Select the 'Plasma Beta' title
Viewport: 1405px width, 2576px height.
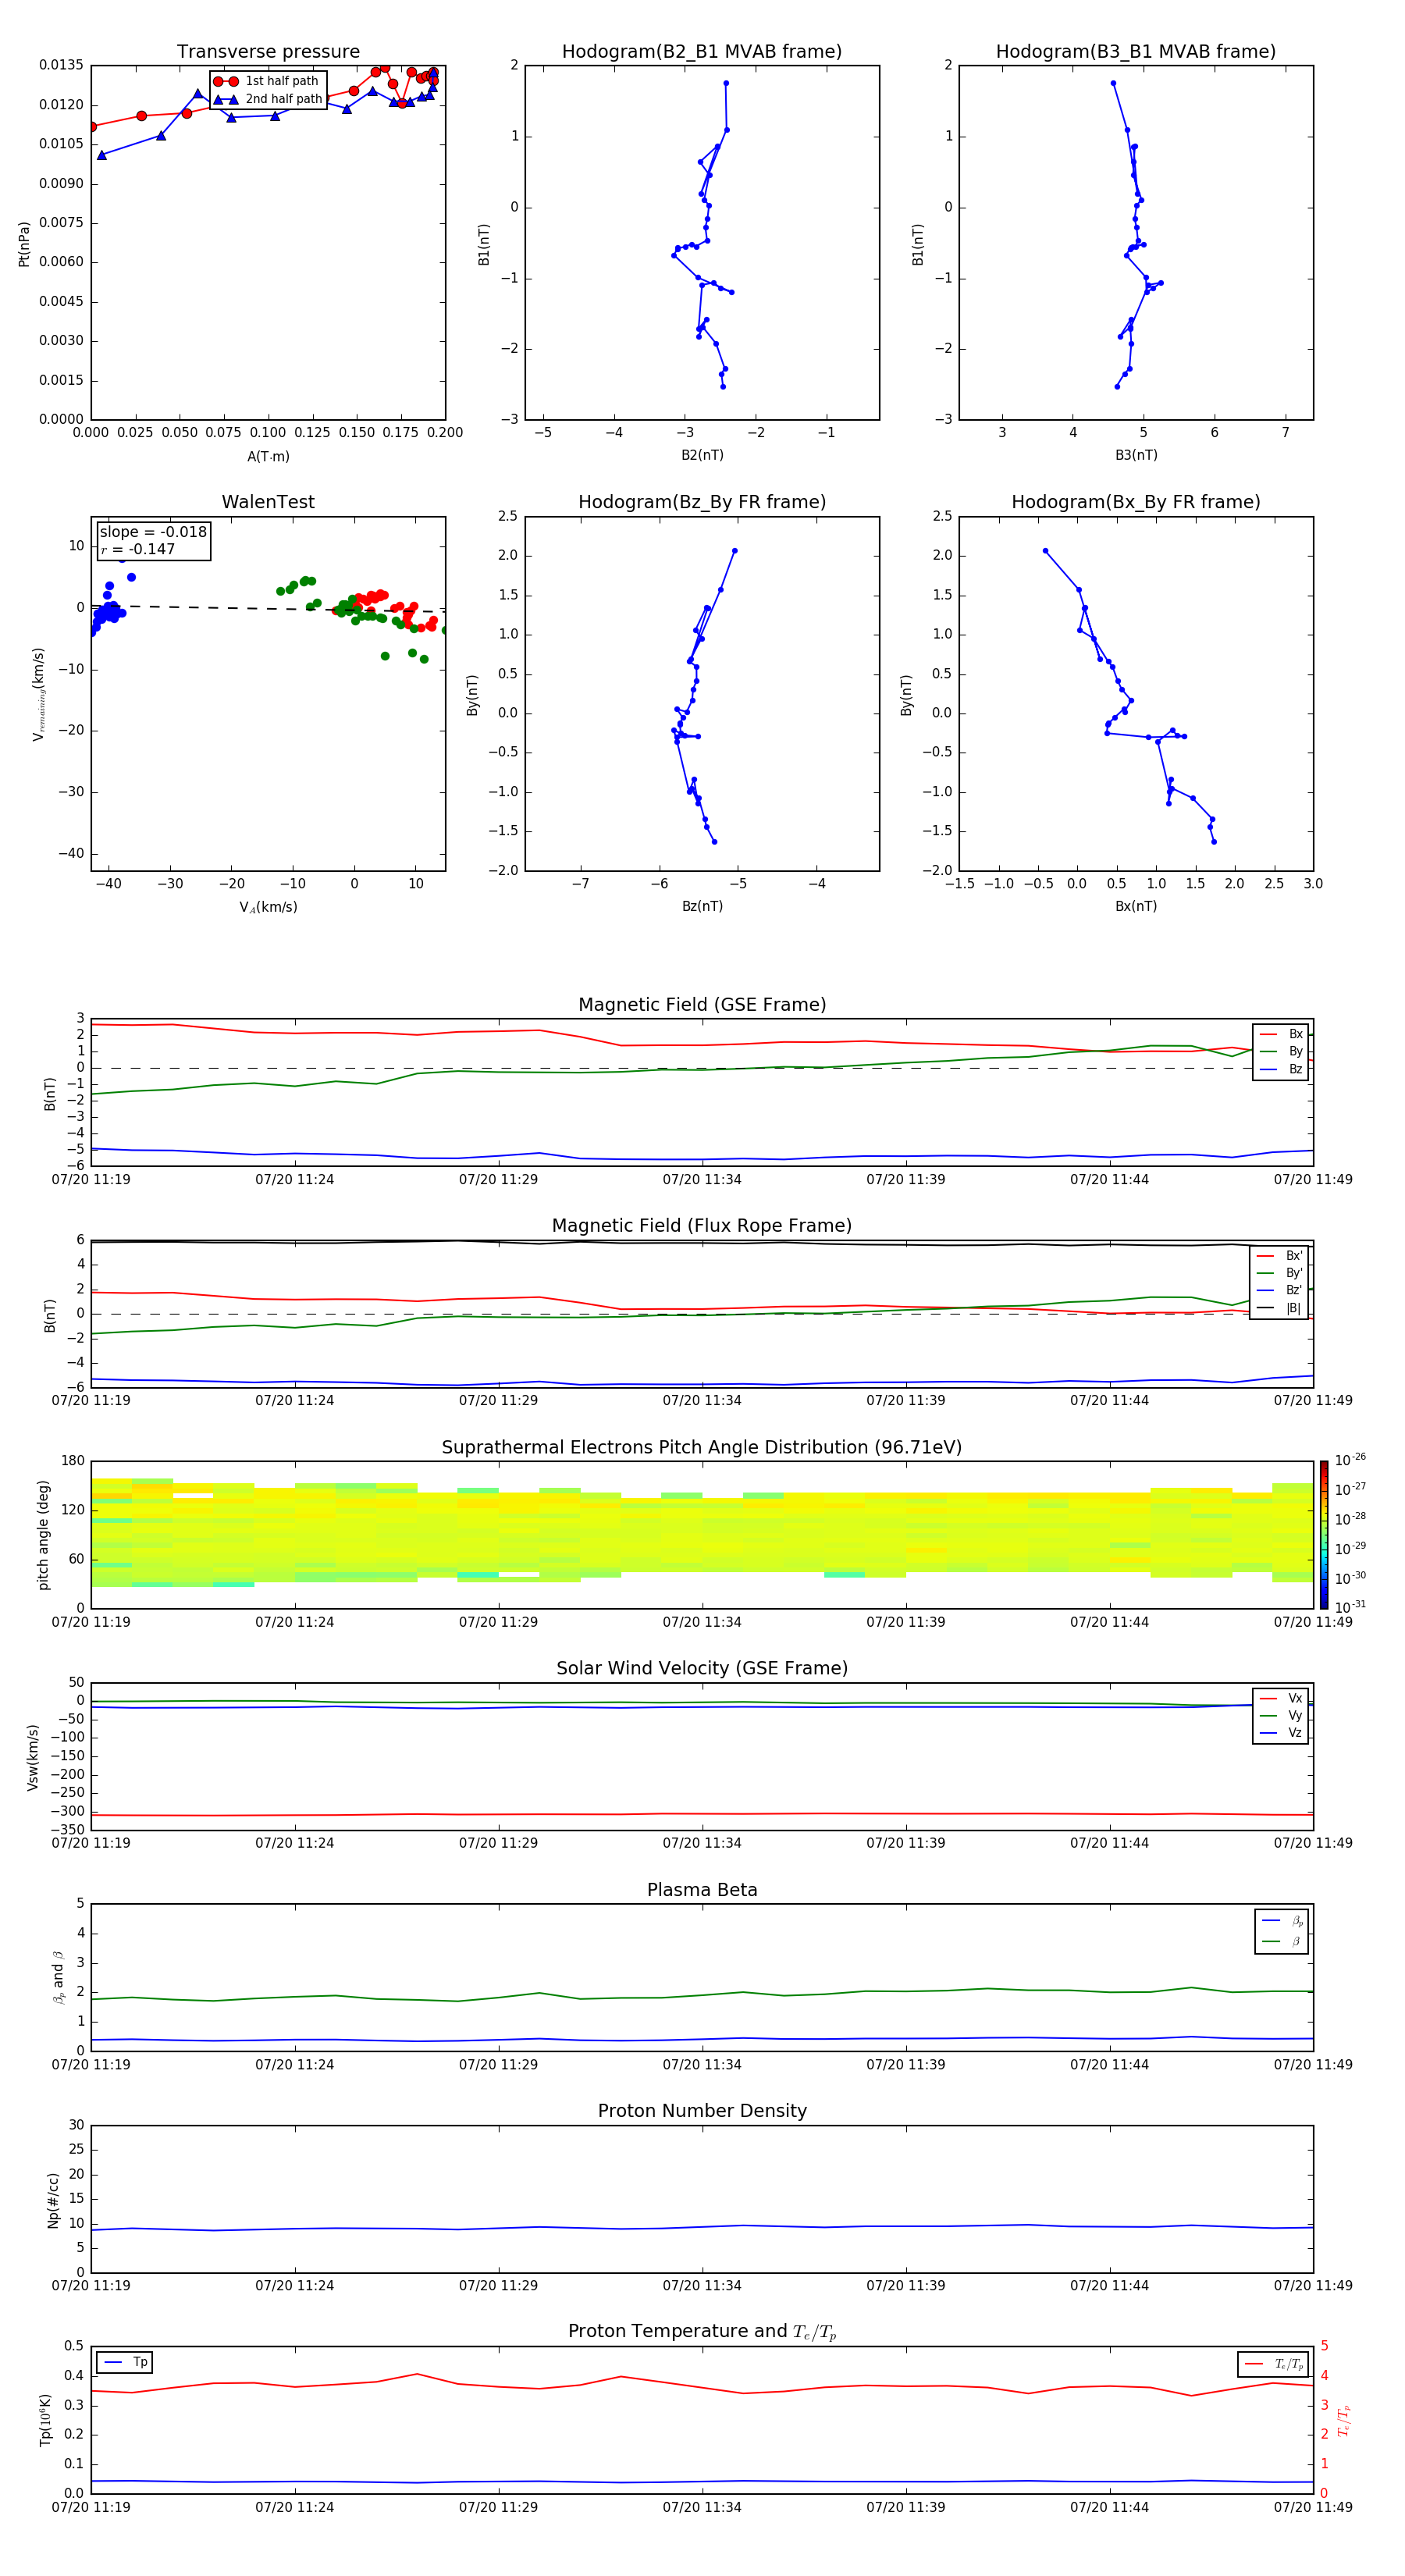click(702, 1891)
